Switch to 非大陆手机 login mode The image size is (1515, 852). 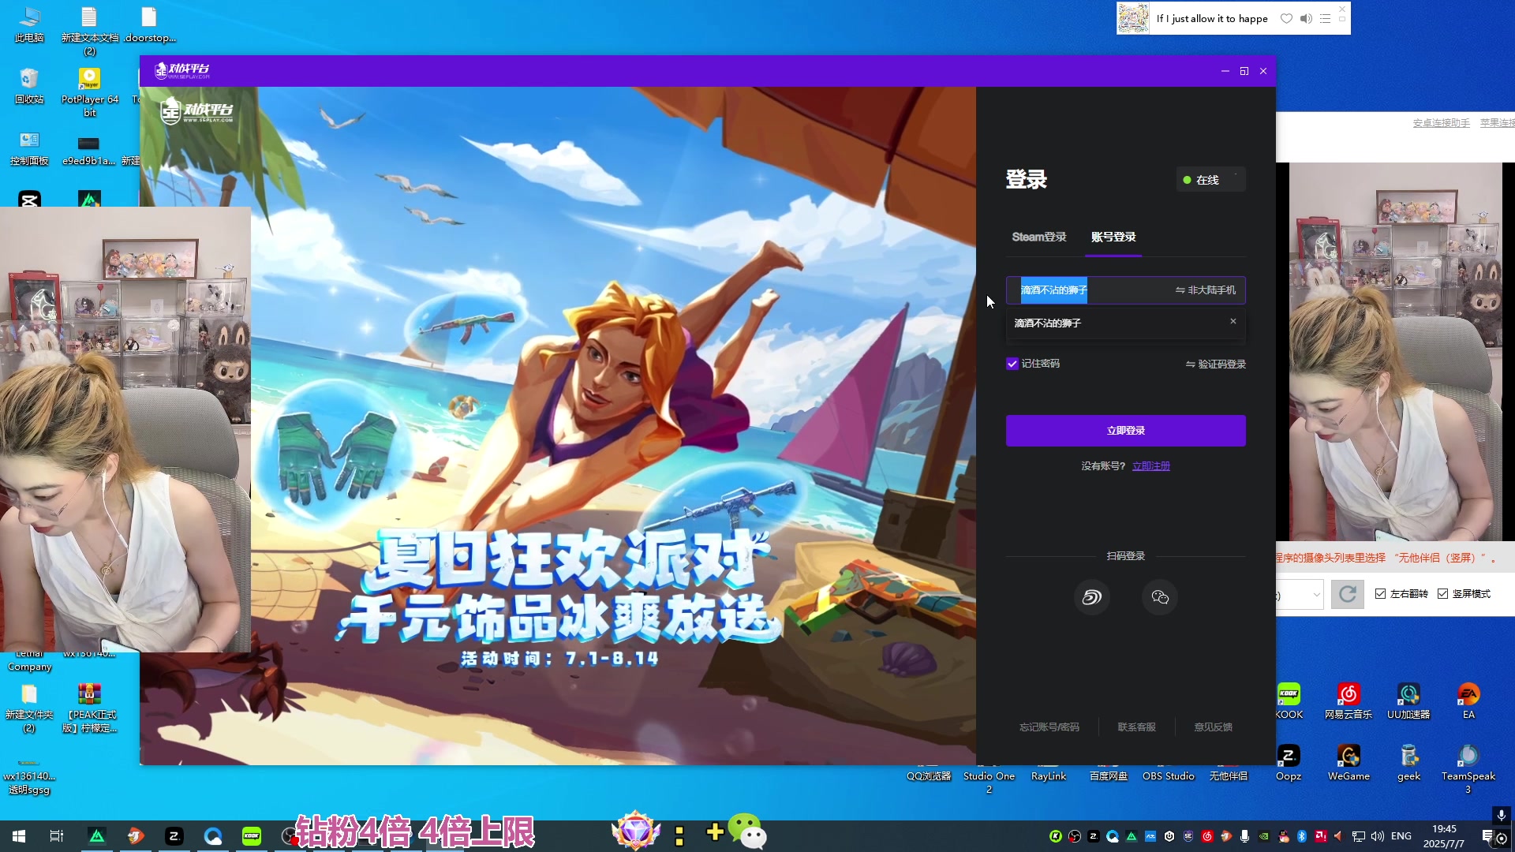coord(1206,290)
